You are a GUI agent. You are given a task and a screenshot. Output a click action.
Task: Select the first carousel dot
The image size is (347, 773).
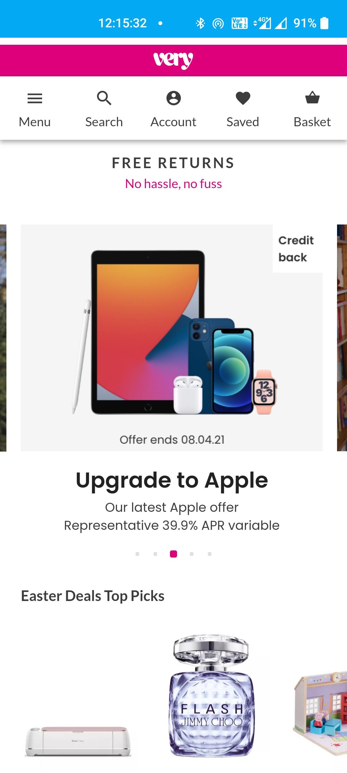point(138,554)
